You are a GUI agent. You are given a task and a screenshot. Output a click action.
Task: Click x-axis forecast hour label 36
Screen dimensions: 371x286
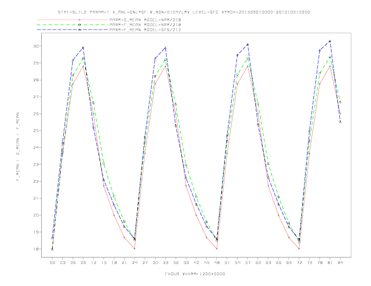point(176,263)
